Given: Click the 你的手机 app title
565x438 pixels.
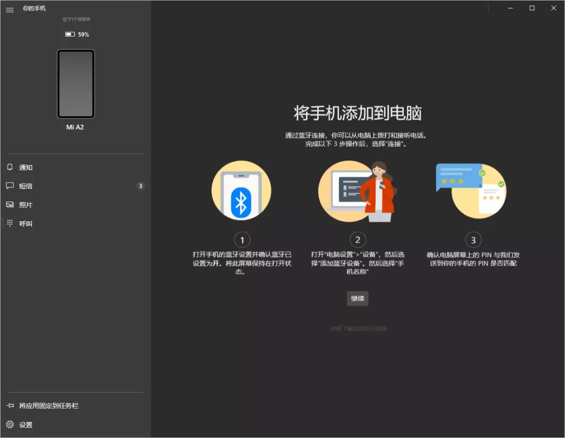Looking at the screenshot, I should (x=35, y=8).
